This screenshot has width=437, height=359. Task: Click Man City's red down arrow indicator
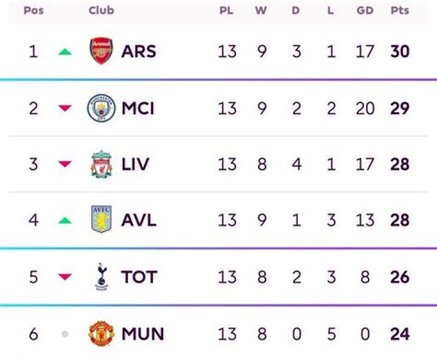click(x=65, y=109)
